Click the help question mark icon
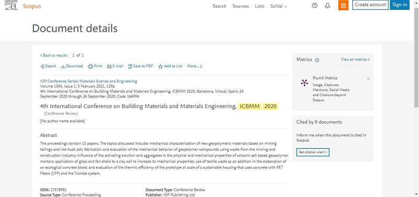This screenshot has width=419, height=197. [315, 5]
